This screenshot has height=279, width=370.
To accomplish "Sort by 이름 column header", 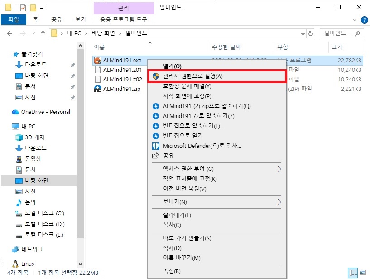I will point(150,47).
